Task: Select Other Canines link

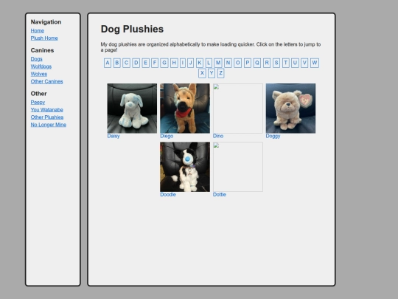Action: 46,82
